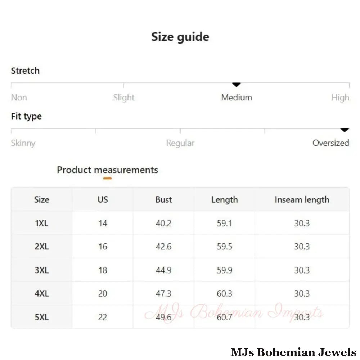Select the High stretch label
The width and height of the screenshot is (360, 360).
tap(340, 98)
